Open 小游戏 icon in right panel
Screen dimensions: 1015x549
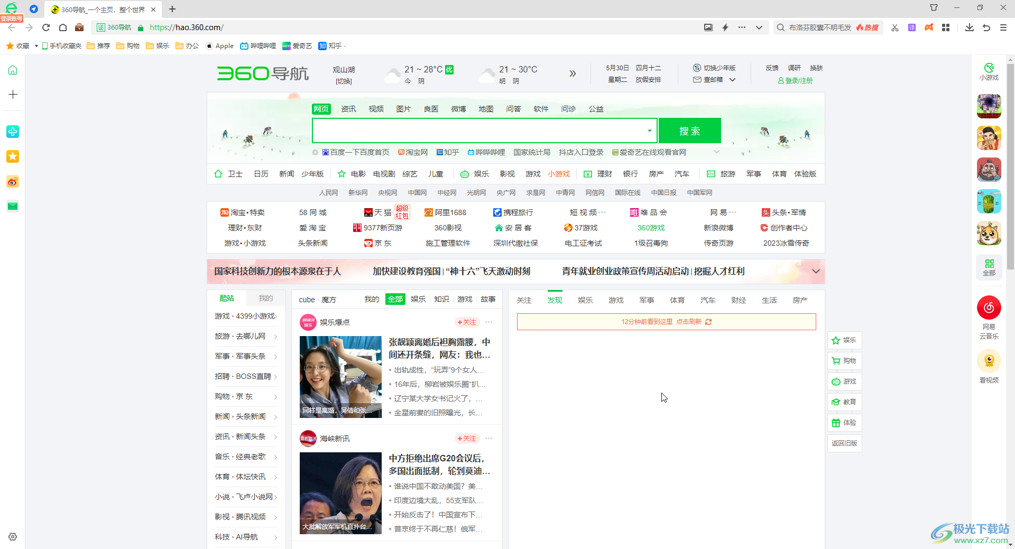(989, 72)
